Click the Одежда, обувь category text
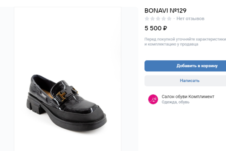This screenshot has height=151, width=226. pyautogui.click(x=176, y=102)
